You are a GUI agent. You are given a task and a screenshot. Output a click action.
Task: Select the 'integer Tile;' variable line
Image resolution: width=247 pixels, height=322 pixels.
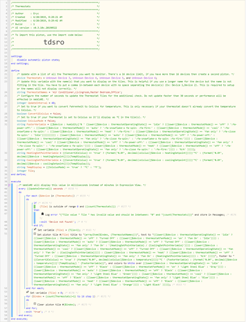(26, 171)
